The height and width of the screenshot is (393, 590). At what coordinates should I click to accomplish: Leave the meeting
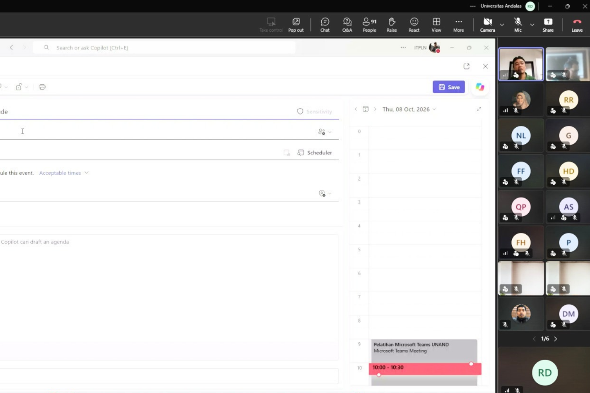(x=577, y=25)
